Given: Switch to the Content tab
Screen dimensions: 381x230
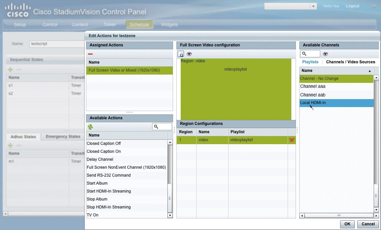Looking at the screenshot, I should pyautogui.click(x=80, y=25).
